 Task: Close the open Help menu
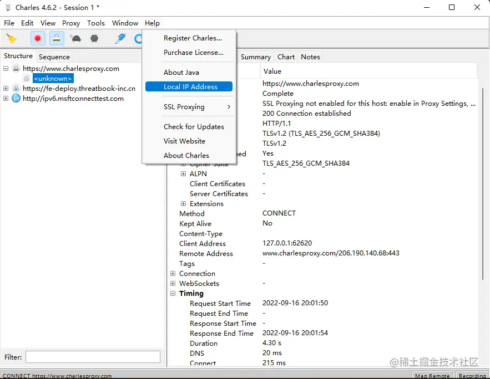tap(152, 23)
